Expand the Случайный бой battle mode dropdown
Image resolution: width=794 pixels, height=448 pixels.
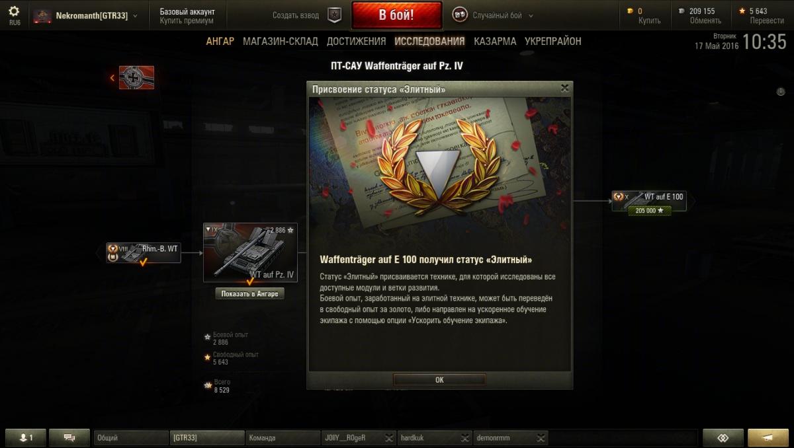pos(531,16)
